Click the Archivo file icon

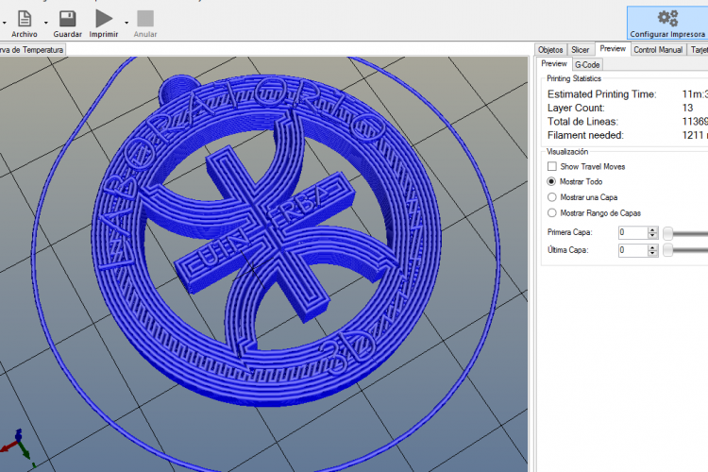25,18
